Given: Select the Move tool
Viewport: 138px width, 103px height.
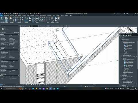Looking at the screenshot, I should [30, 21].
